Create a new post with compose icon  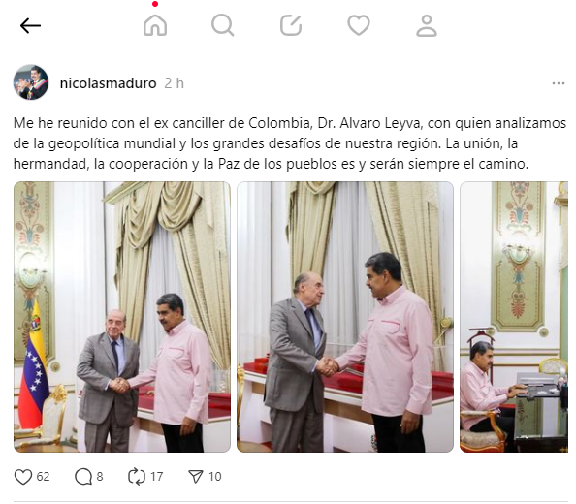pos(291,25)
